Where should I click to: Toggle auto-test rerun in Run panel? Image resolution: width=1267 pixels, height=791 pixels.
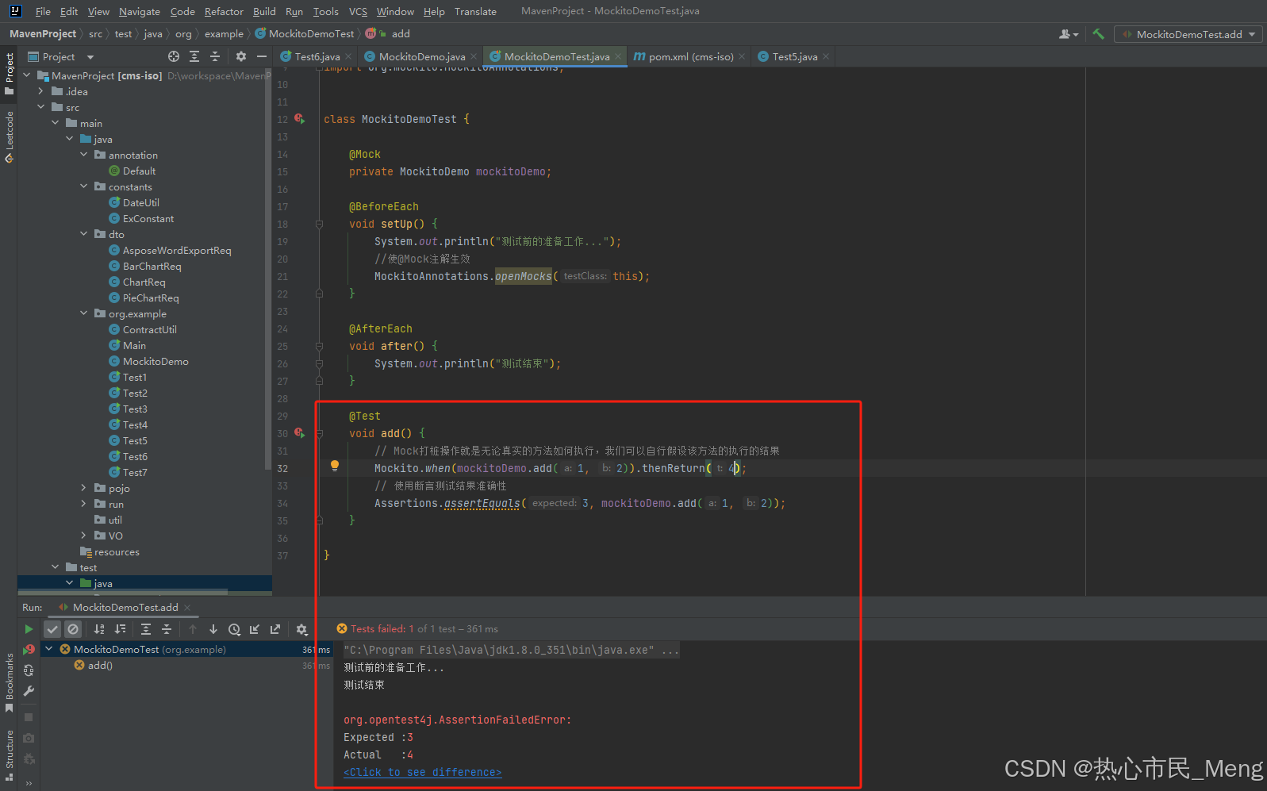pos(29,670)
